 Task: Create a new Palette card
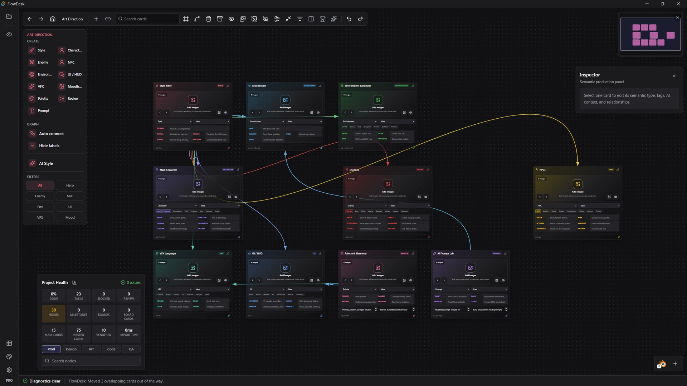[x=40, y=99]
